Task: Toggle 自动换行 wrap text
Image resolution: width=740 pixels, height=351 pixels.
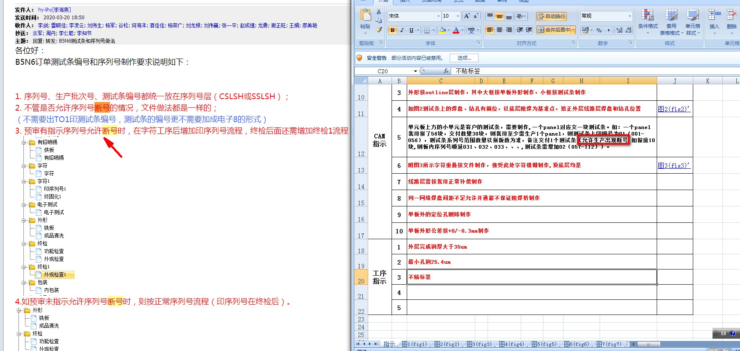Action: pos(552,16)
